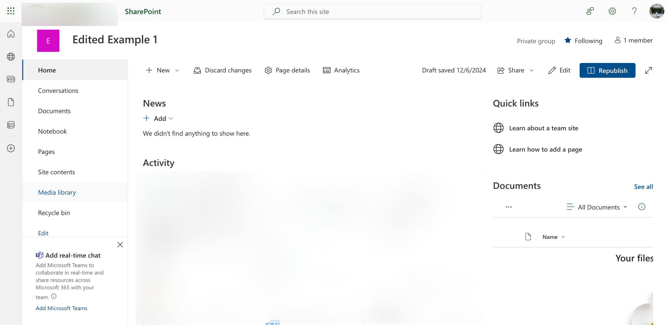This screenshot has height=325, width=668.
Task: Open My lists icon in app bar
Action: tap(11, 125)
